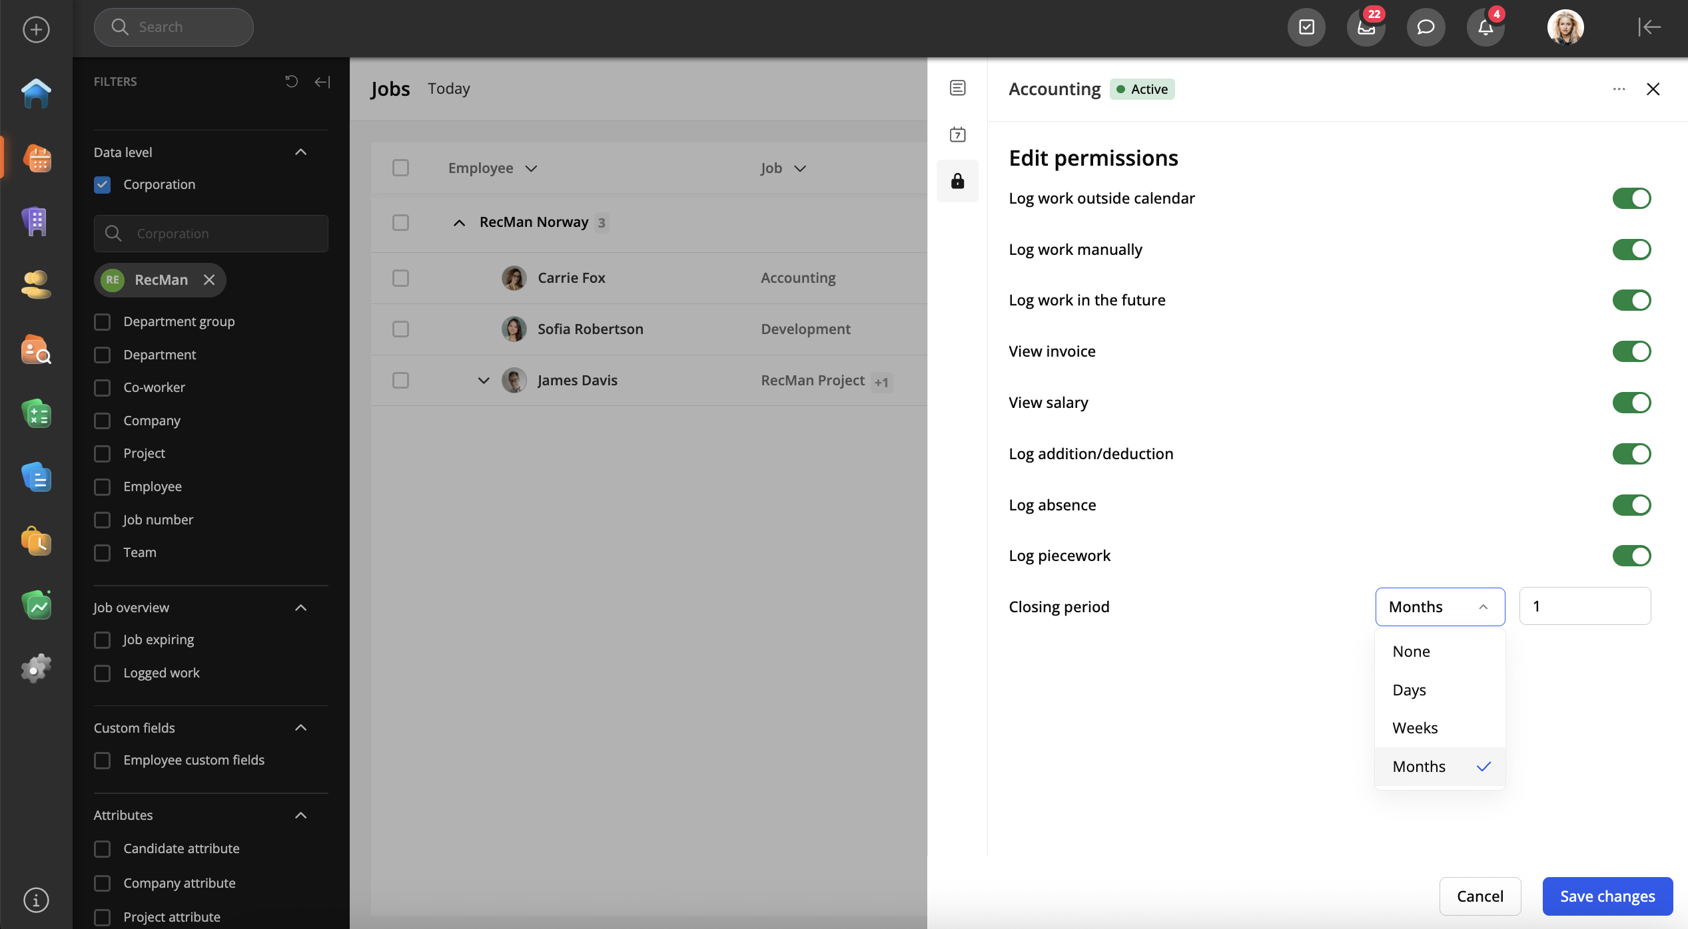Click the Save changes button
1688x929 pixels.
point(1607,896)
